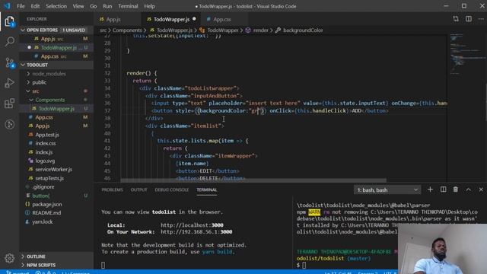487x274 pixels.
Task: Create a new terminal with plus icon
Action: point(430,190)
